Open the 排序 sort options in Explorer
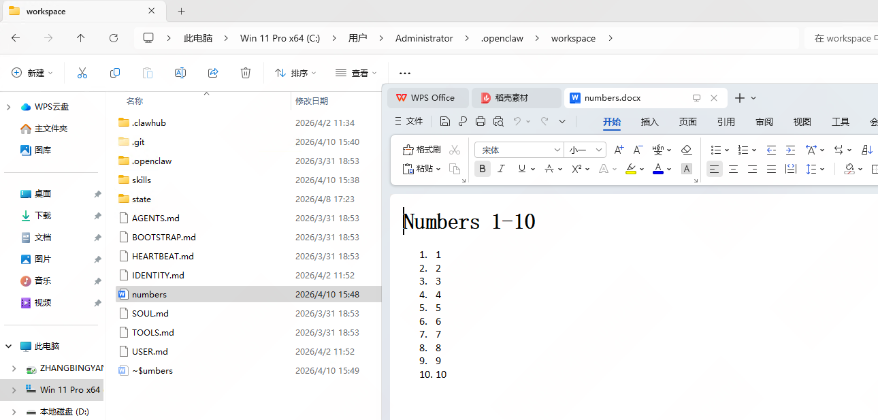878x420 pixels. [x=294, y=73]
